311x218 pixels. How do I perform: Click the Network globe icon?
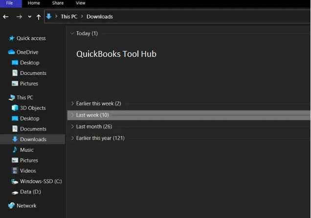pos(11,205)
